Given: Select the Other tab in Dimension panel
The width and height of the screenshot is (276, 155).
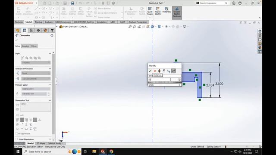Looking at the screenshot, I should coord(34,46).
